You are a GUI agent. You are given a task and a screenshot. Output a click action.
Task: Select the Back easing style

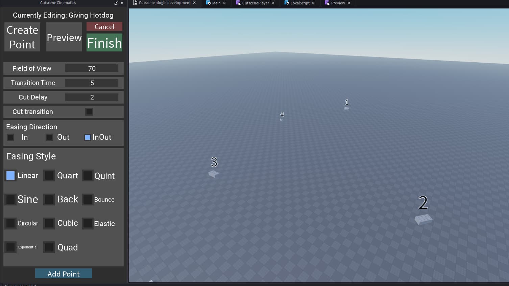pos(49,199)
